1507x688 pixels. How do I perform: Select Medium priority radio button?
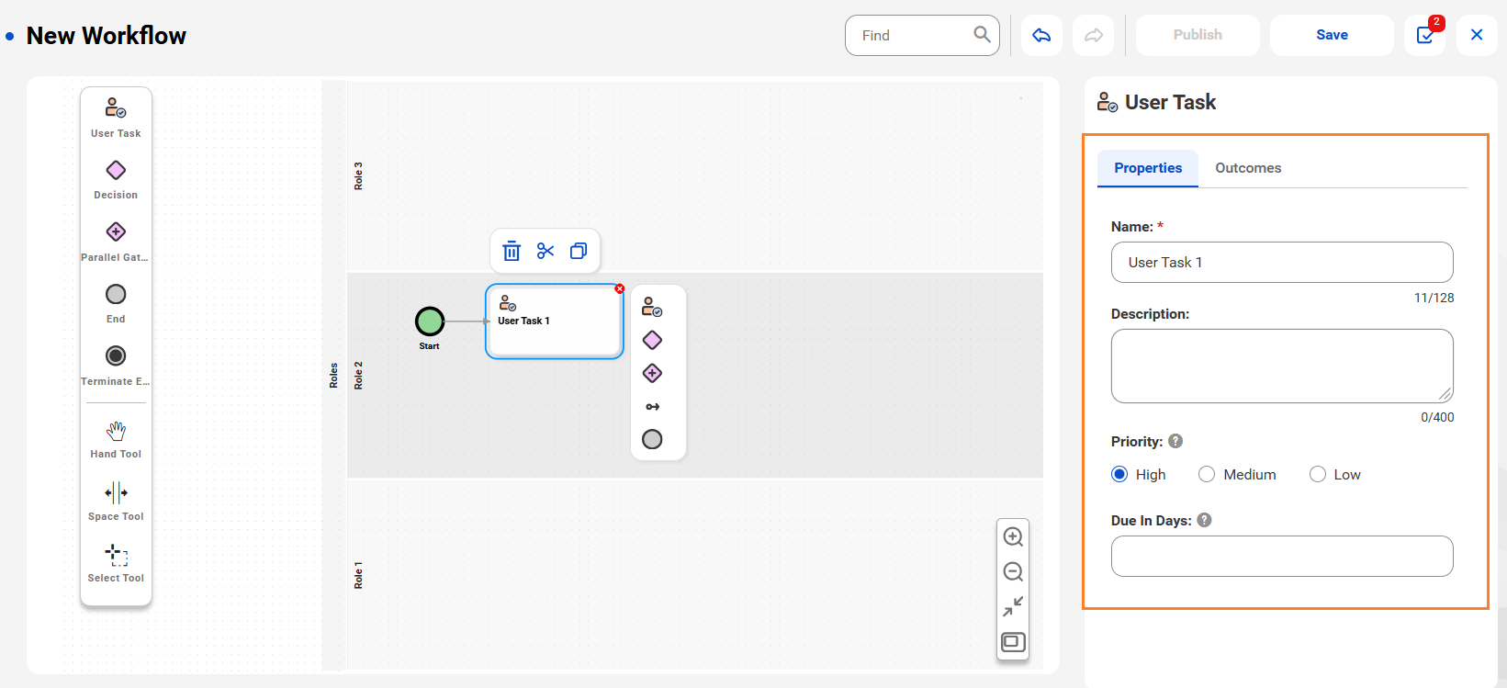point(1207,474)
